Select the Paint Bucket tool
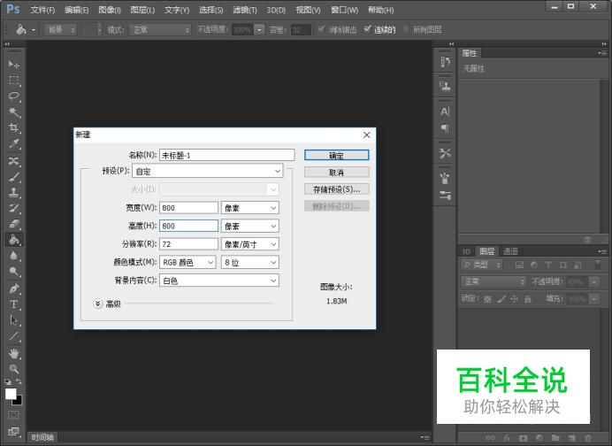 click(x=14, y=240)
